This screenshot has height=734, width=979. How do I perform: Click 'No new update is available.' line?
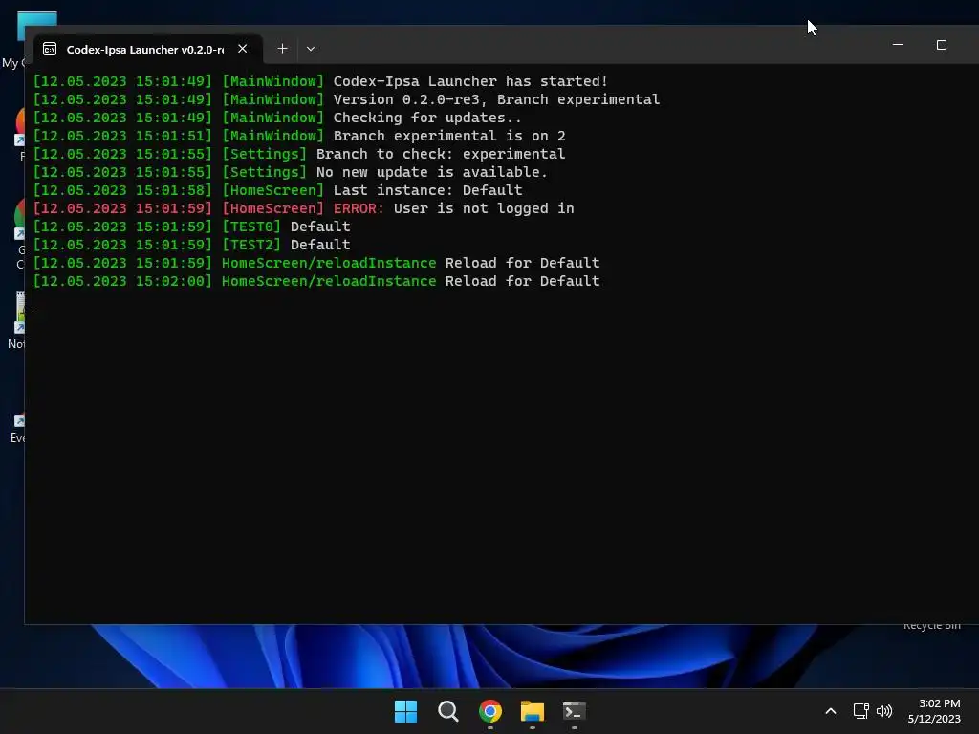pyautogui.click(x=291, y=172)
